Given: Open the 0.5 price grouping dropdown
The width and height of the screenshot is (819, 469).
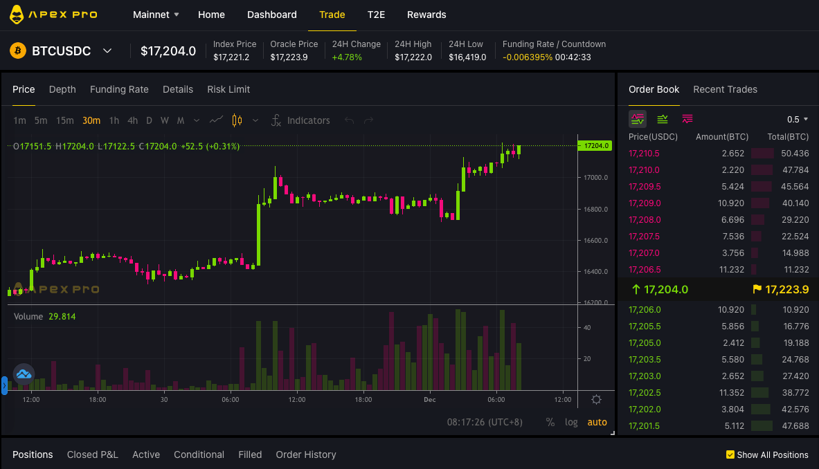Looking at the screenshot, I should pyautogui.click(x=798, y=120).
